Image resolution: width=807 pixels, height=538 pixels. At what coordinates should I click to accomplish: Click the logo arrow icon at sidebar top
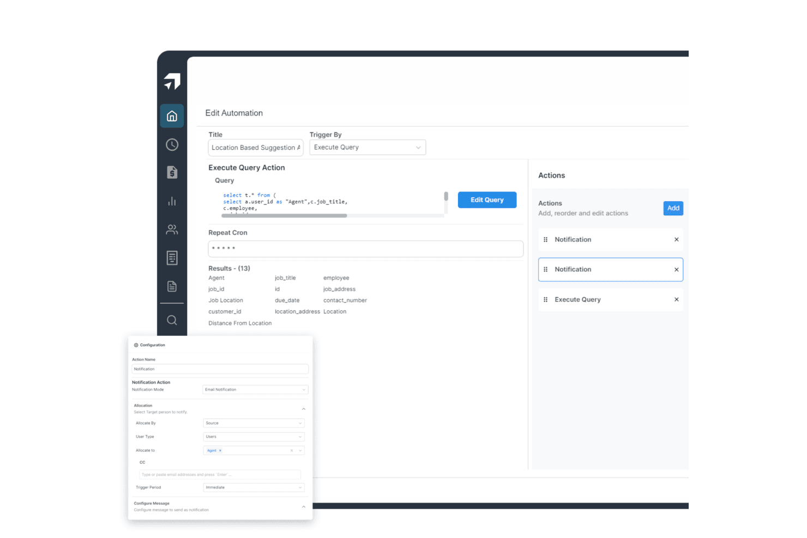click(172, 81)
